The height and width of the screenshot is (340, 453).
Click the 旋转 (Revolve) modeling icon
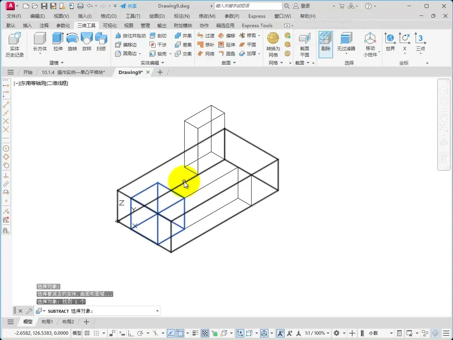click(x=72, y=41)
